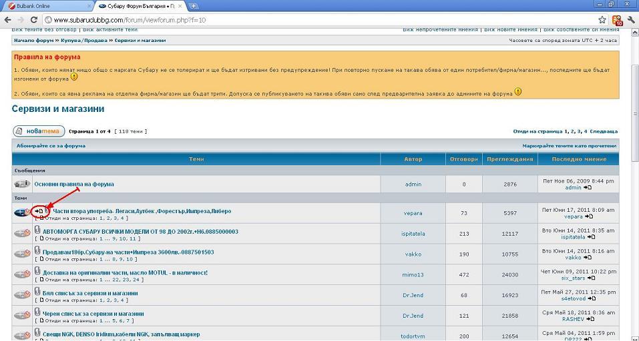
Task: Click Виж новите мнения link
Action: [511, 30]
